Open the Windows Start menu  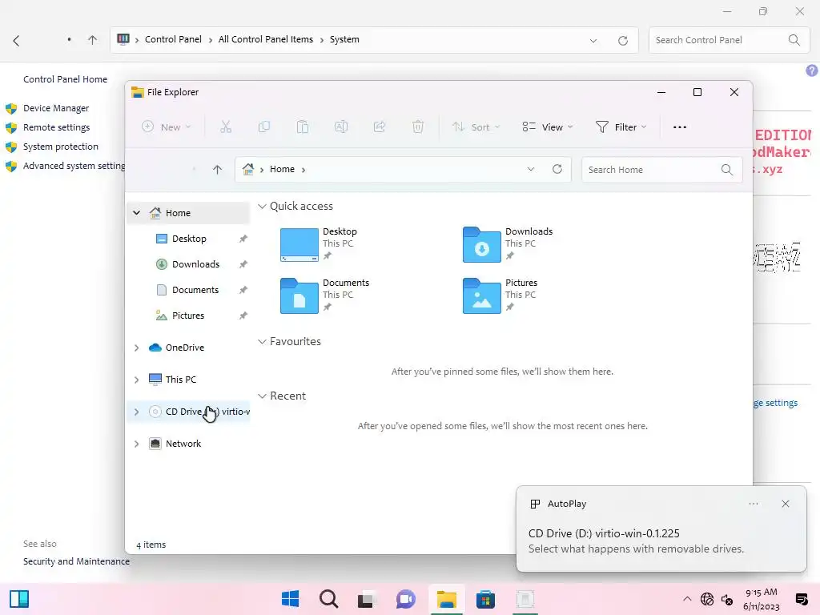(290, 599)
